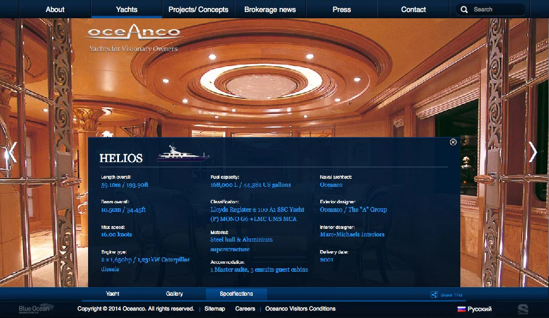Click the share icon
Image resolution: width=549 pixels, height=318 pixels.
434,295
